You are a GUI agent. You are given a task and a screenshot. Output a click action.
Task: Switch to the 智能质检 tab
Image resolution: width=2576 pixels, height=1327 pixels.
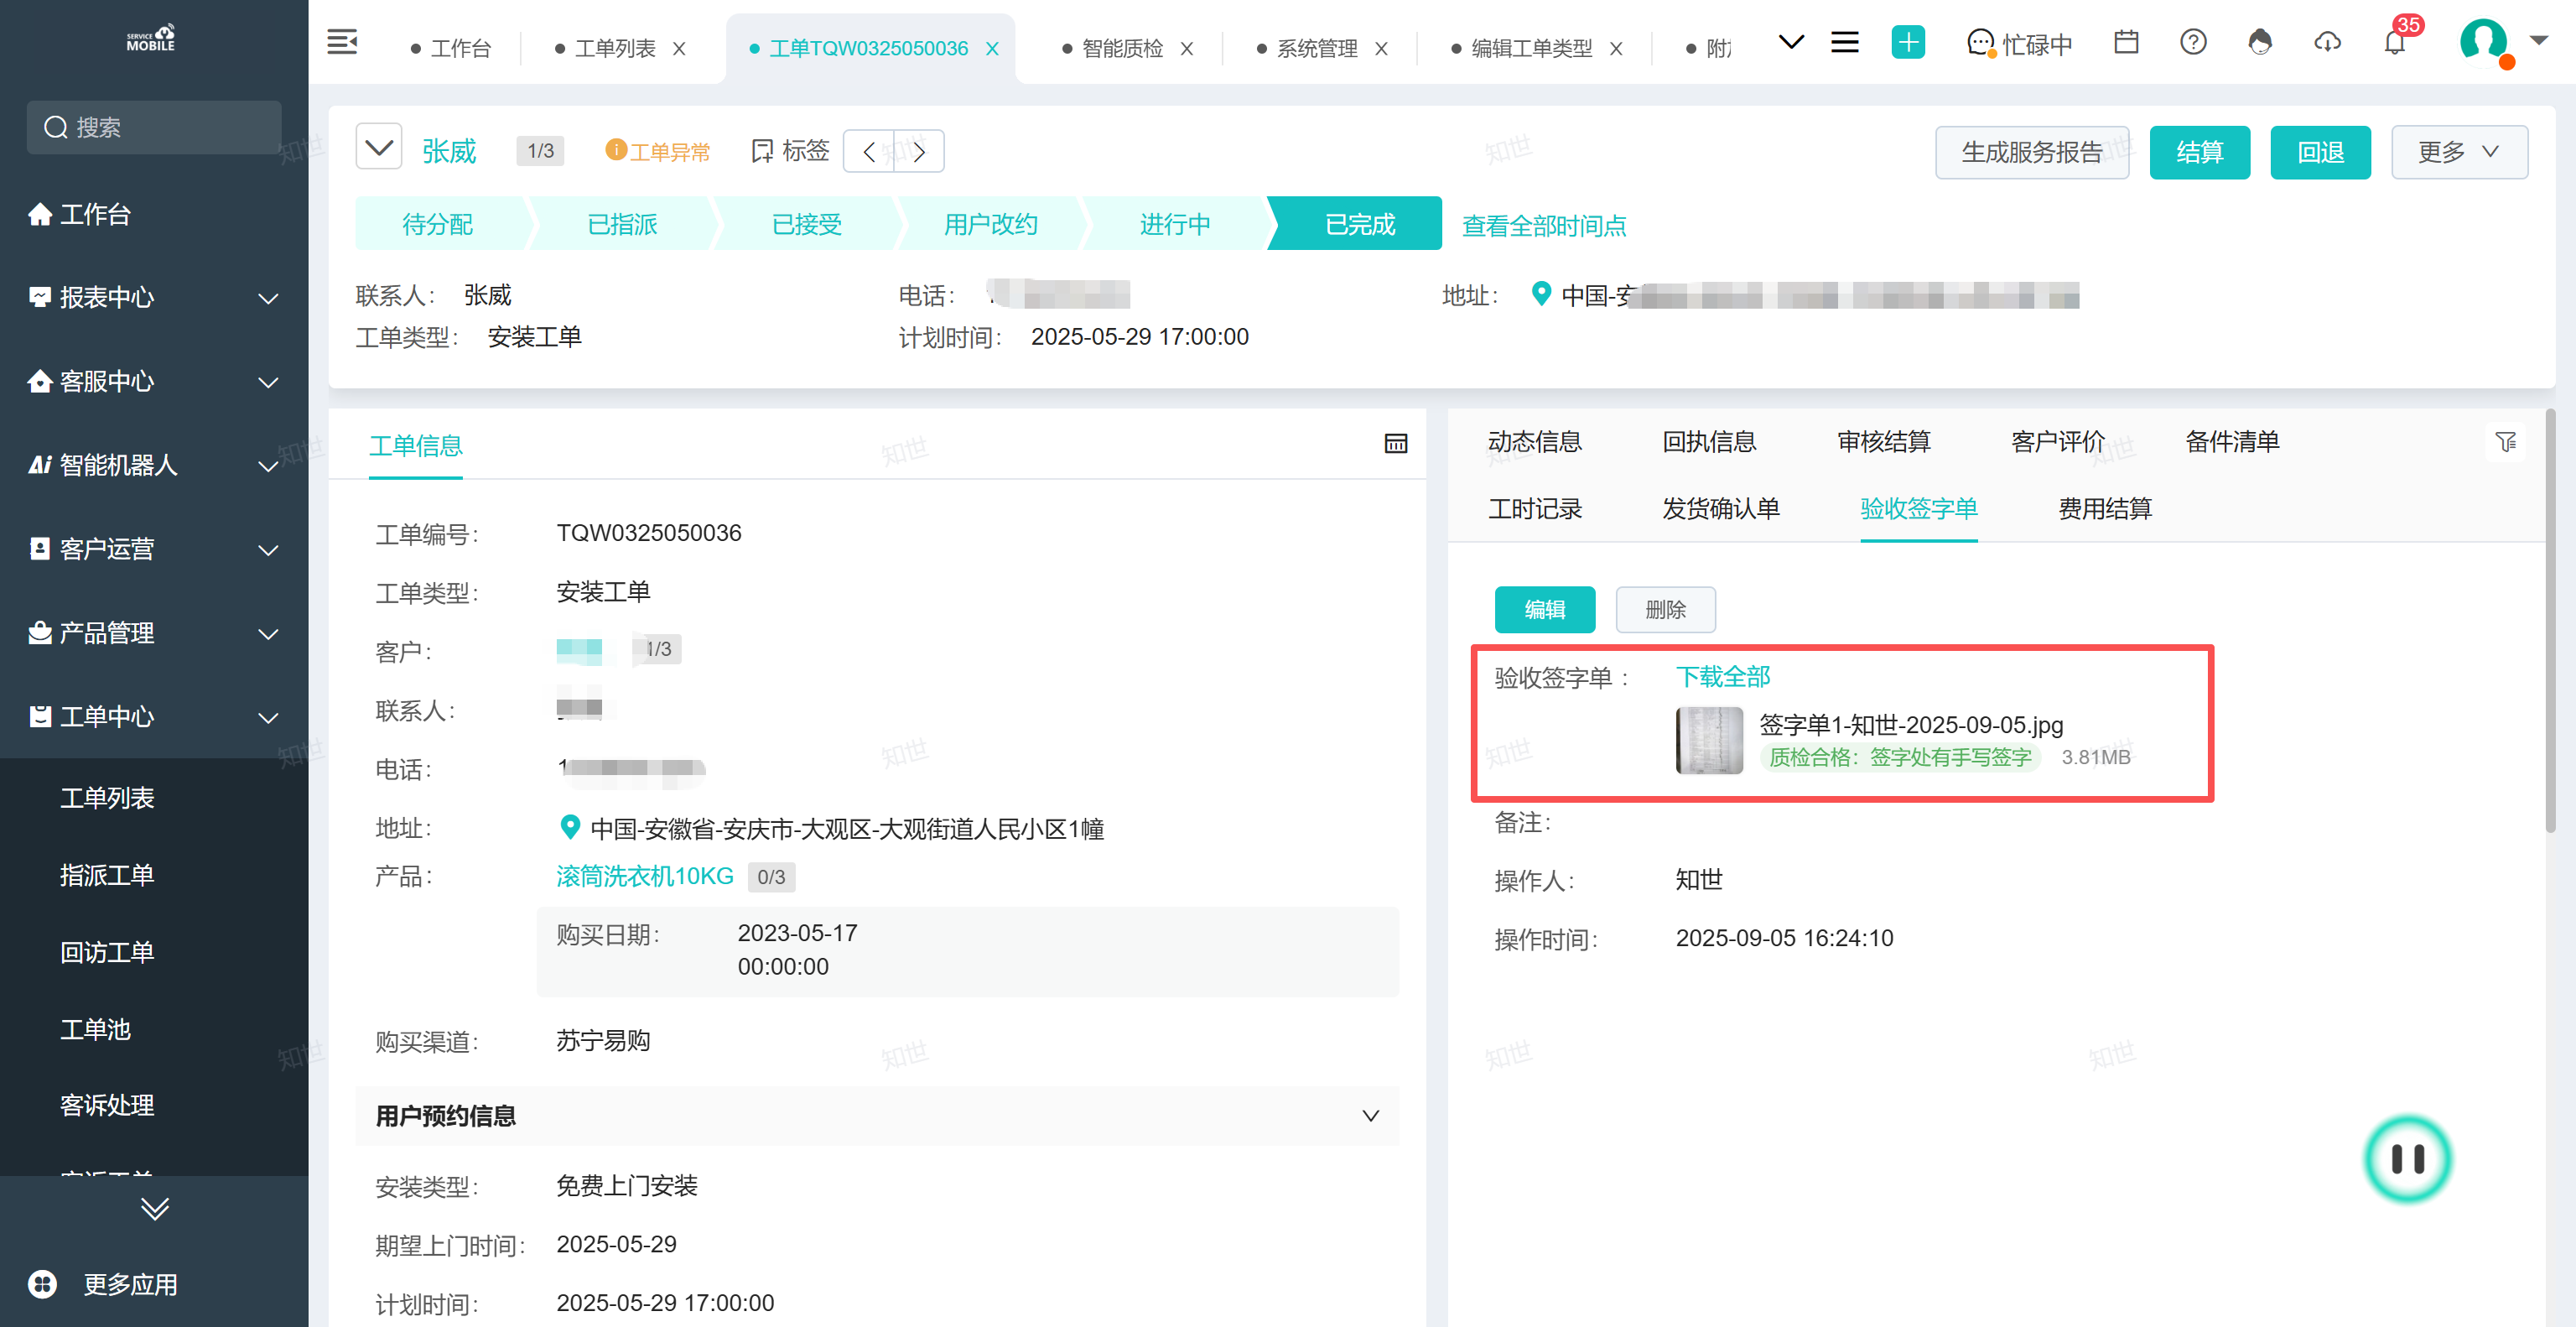pyautogui.click(x=1113, y=48)
